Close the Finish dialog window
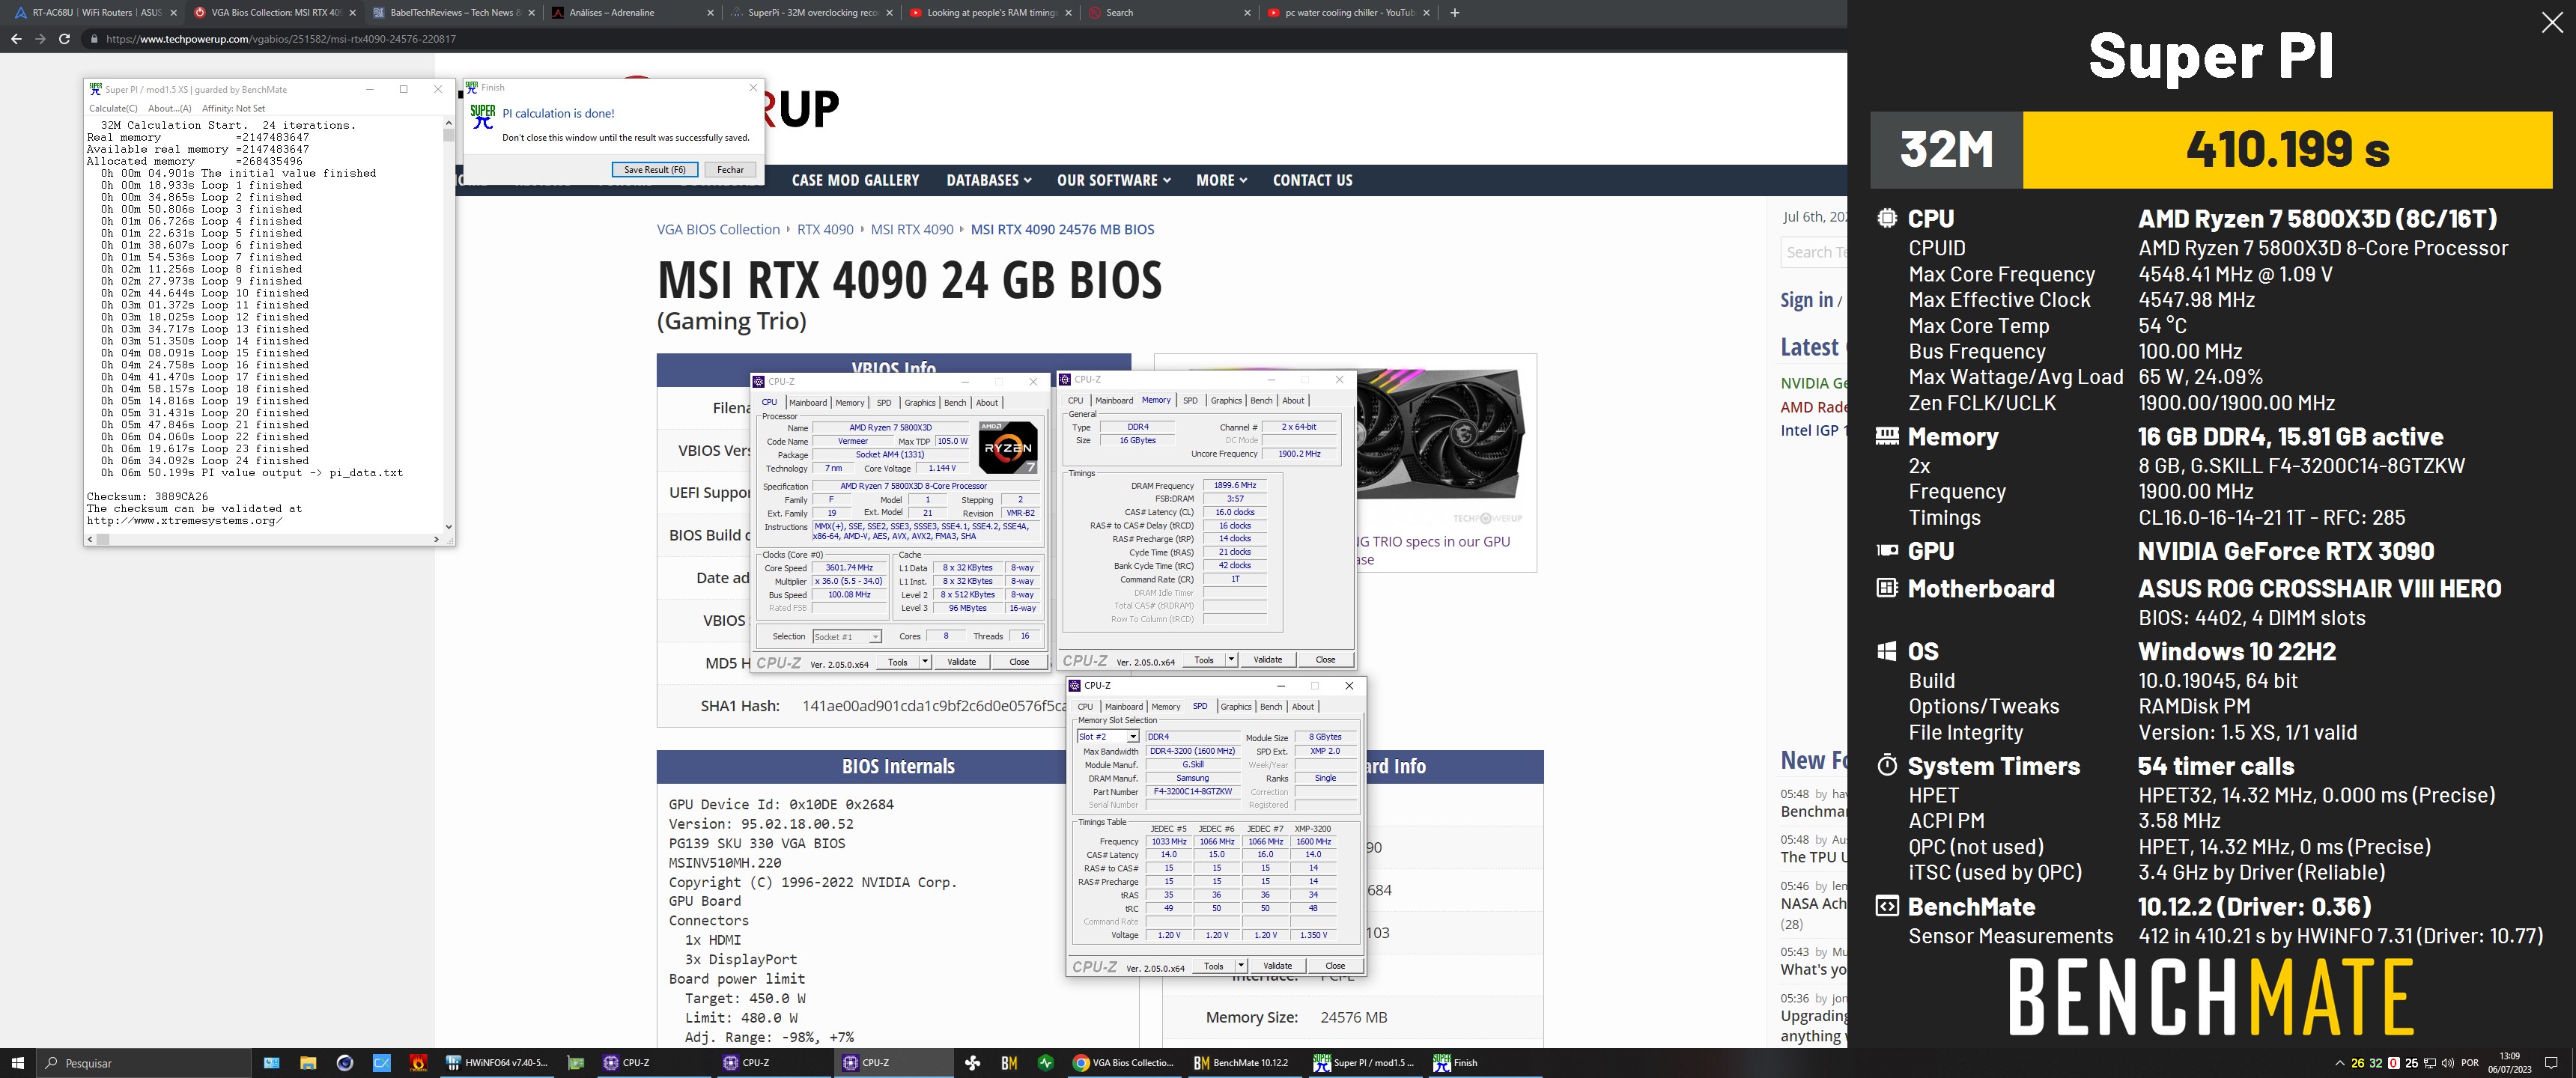The width and height of the screenshot is (2576, 1078). coord(753,88)
